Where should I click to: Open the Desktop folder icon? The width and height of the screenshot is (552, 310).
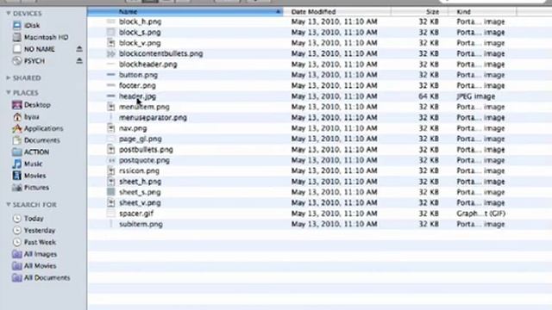16,105
